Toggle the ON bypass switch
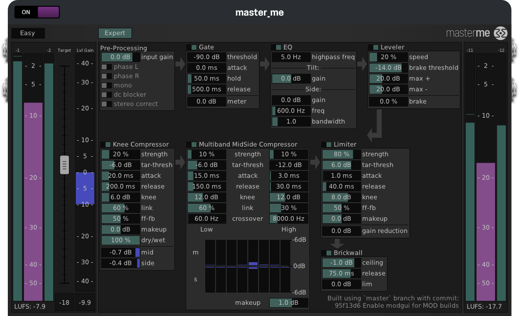519x316 pixels. click(37, 12)
